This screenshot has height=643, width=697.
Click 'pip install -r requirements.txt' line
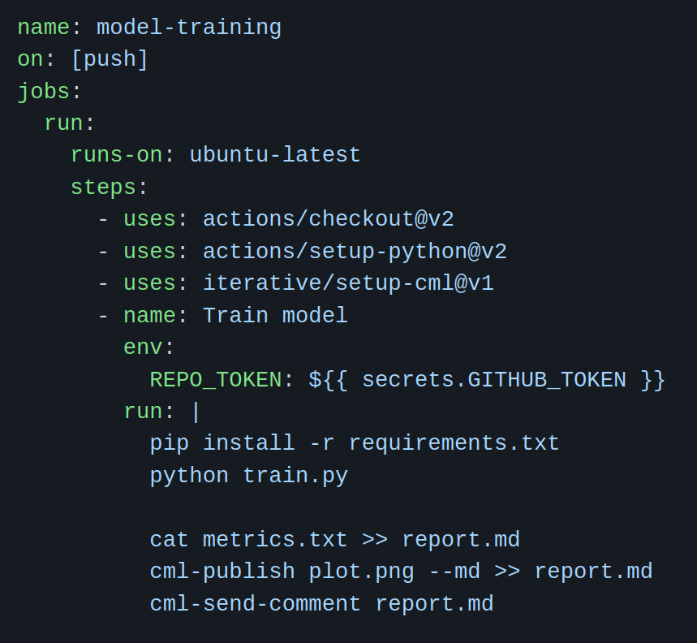tap(355, 443)
